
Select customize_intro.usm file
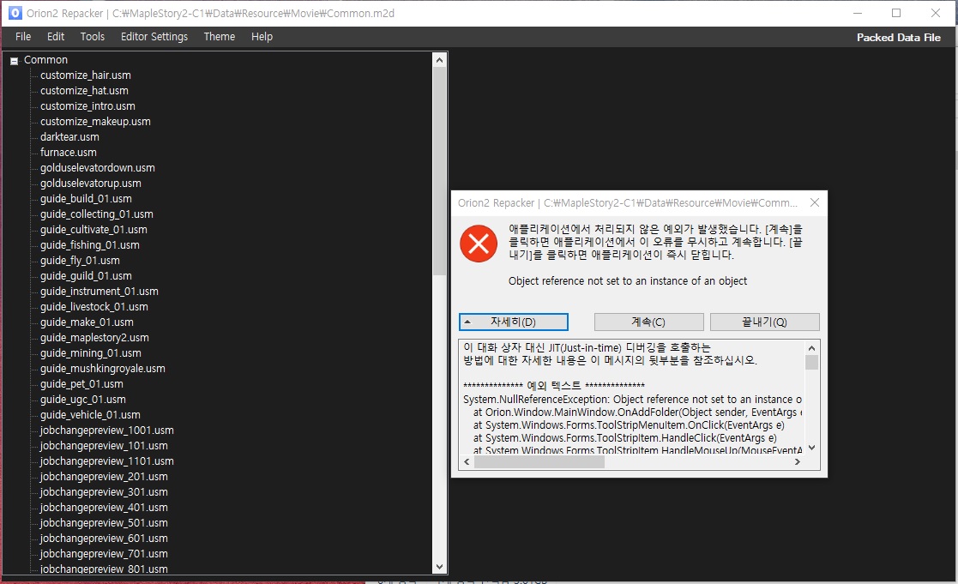click(x=88, y=105)
